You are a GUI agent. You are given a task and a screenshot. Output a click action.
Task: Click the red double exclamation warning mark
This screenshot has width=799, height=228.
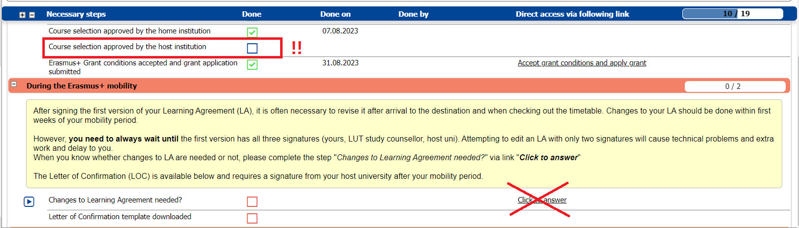(296, 48)
